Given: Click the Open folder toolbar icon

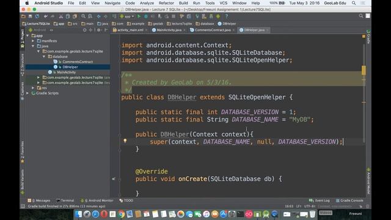Looking at the screenshot, I should 23,16.
